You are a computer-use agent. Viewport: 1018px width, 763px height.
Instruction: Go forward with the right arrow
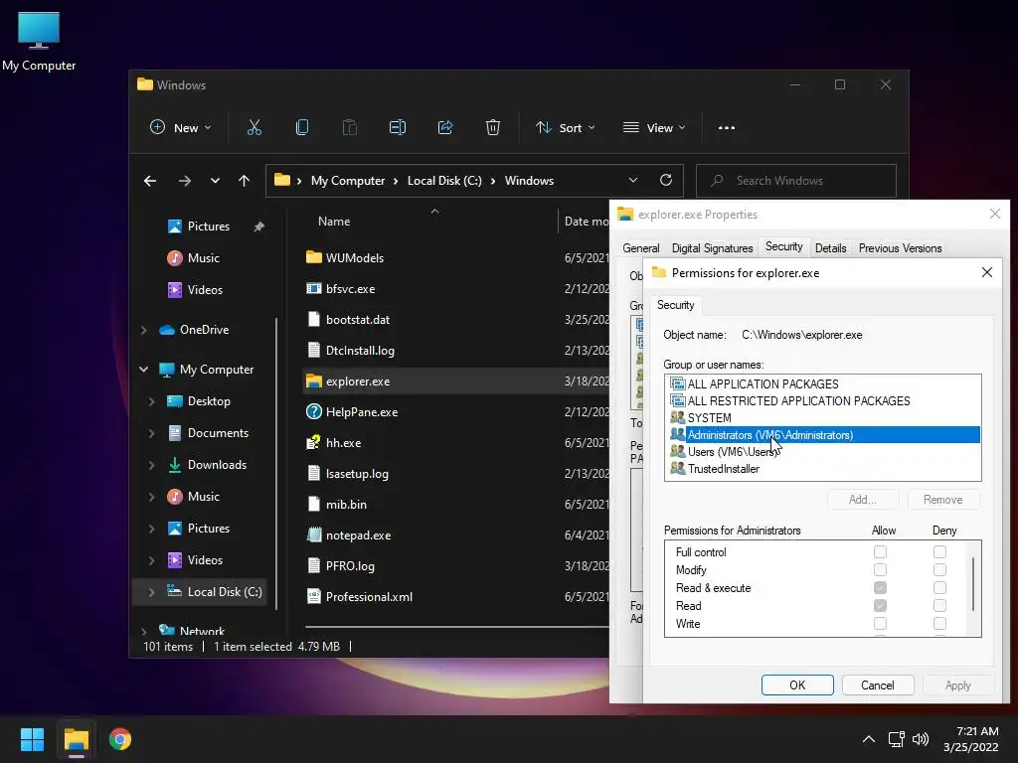point(184,181)
